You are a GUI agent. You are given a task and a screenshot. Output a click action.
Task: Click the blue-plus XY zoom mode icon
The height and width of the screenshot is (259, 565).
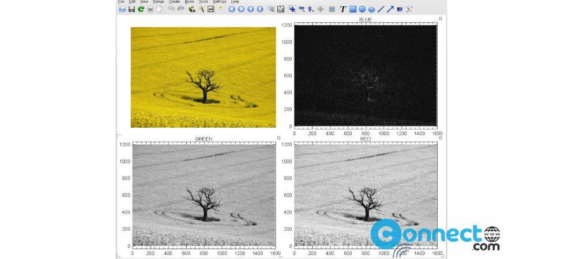292,9
